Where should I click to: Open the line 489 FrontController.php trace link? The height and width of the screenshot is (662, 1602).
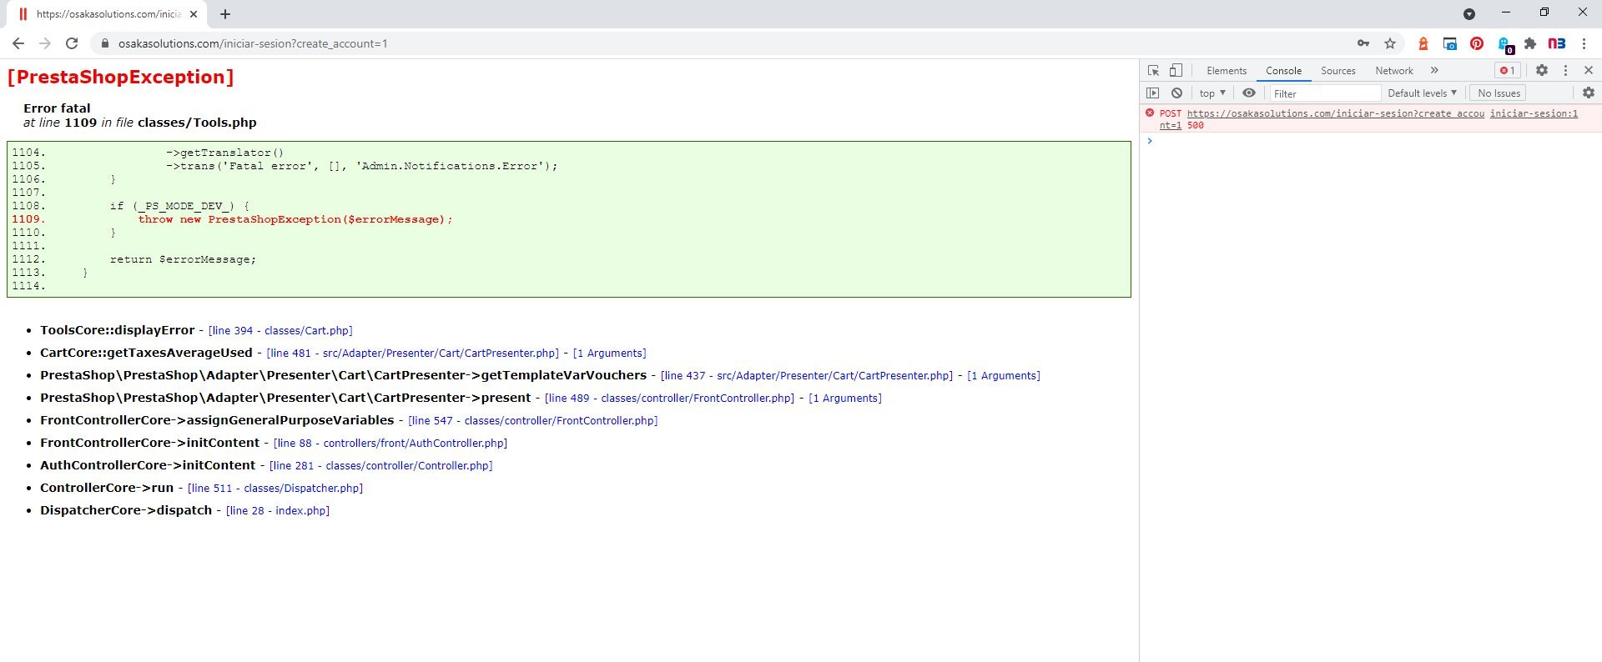[x=669, y=399]
